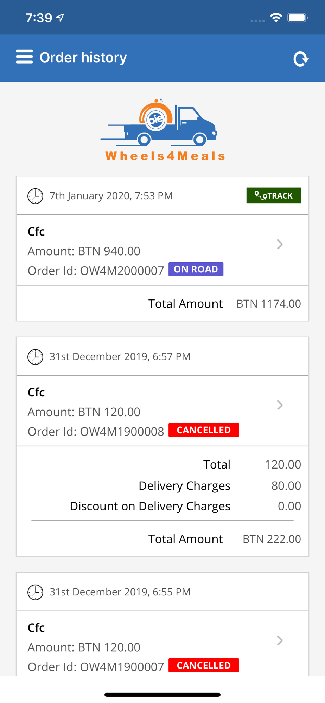Click the Wheels4Meals truck logo
Viewport: 325px width, 703px height.
click(162, 130)
